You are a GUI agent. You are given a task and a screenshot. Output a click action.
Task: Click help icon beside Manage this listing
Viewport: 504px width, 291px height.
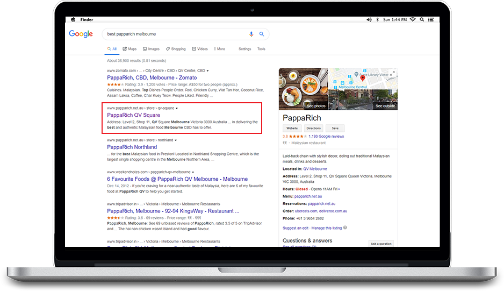coord(345,228)
